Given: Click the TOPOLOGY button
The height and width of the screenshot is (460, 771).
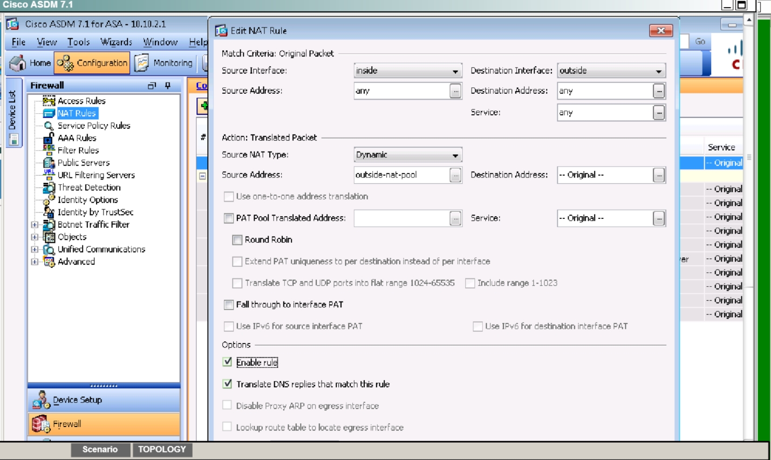Looking at the screenshot, I should [x=162, y=449].
